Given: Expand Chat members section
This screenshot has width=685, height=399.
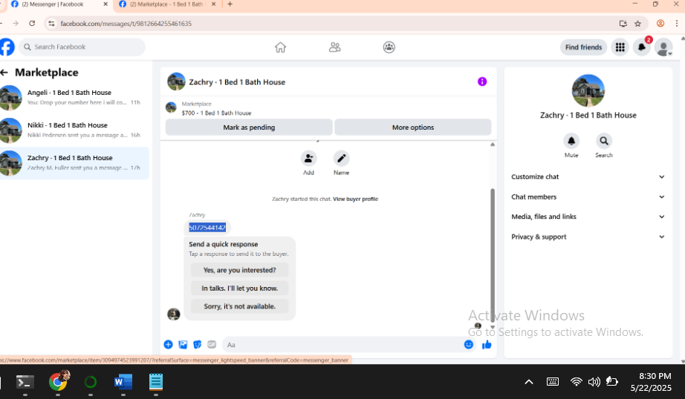Looking at the screenshot, I should click(x=588, y=197).
